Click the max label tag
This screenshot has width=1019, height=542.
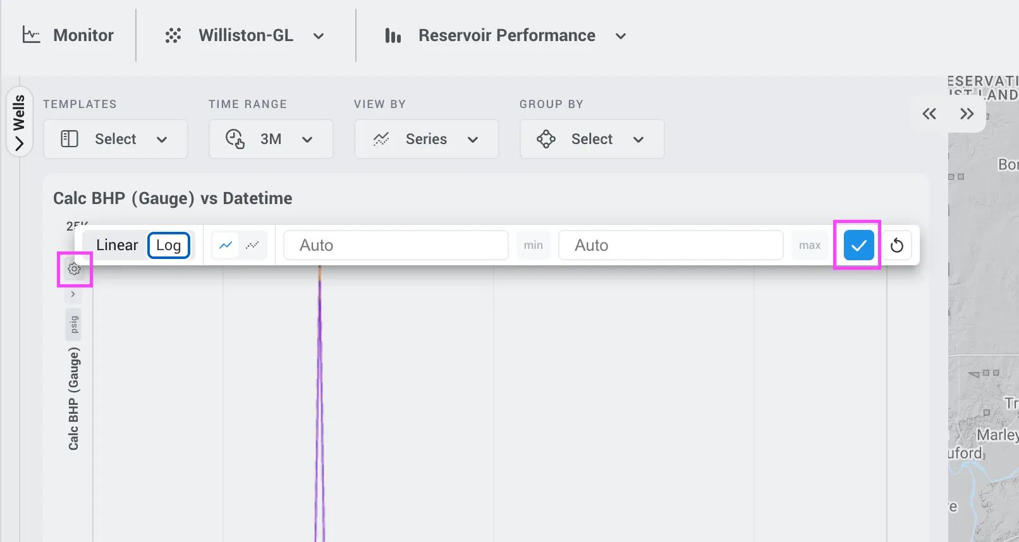(x=810, y=245)
